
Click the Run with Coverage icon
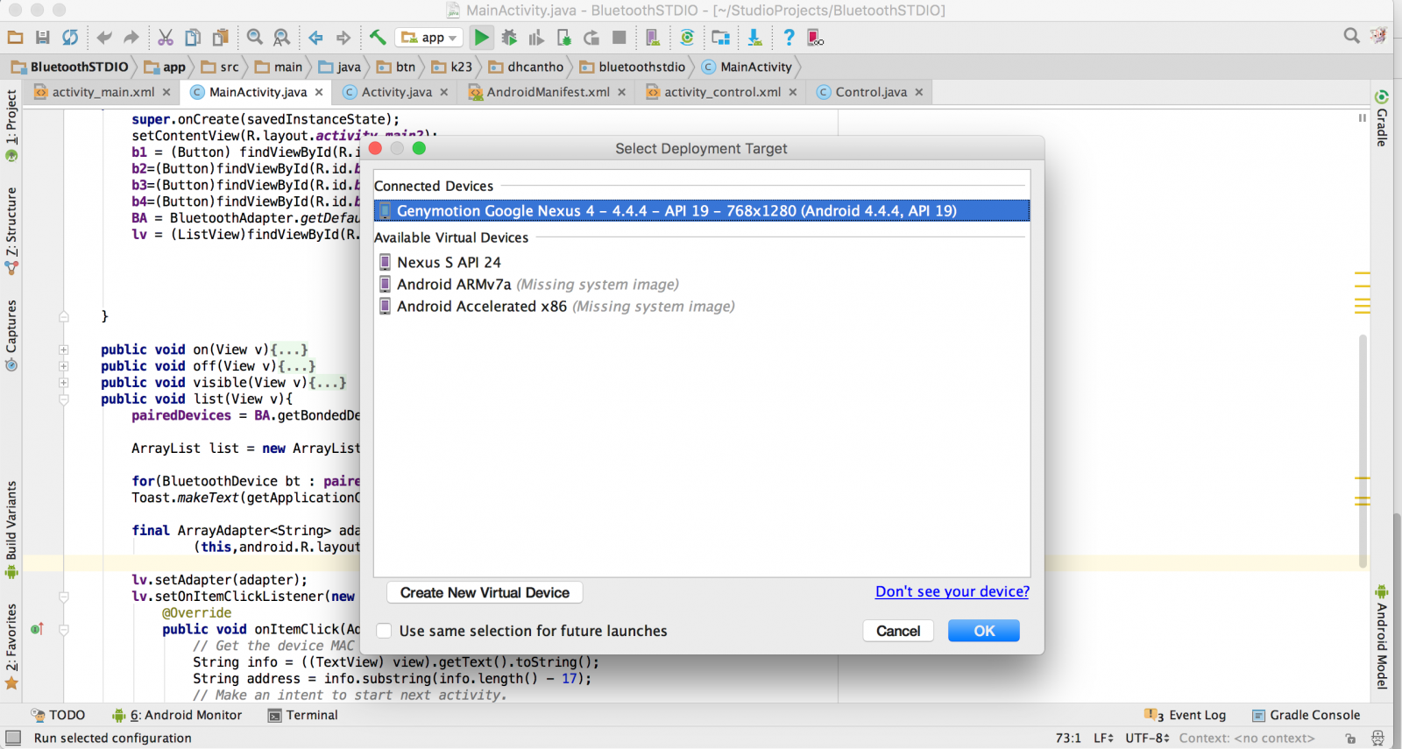[536, 38]
